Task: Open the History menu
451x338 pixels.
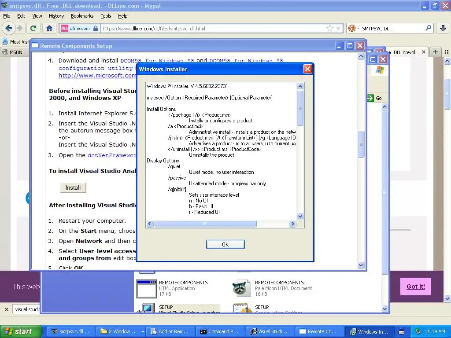Action: pos(56,16)
